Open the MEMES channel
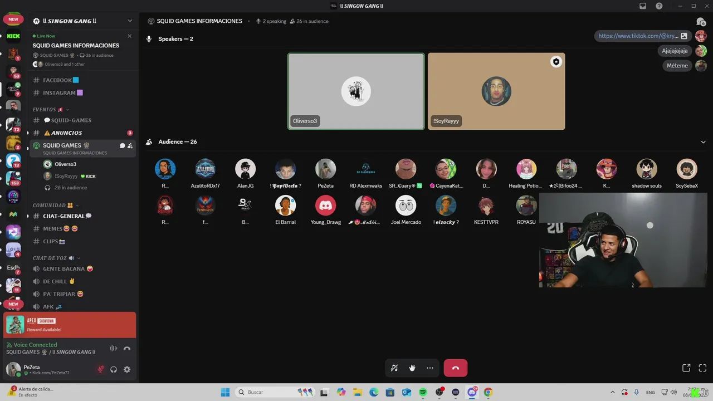Image resolution: width=713 pixels, height=401 pixels. click(x=82, y=229)
